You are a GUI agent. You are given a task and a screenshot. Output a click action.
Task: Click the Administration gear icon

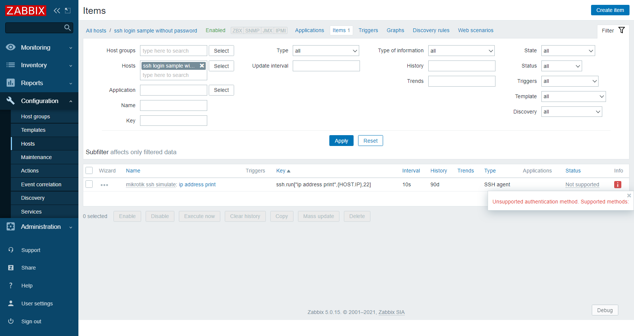click(11, 226)
